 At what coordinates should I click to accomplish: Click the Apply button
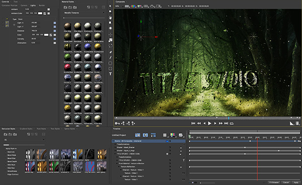296,182
